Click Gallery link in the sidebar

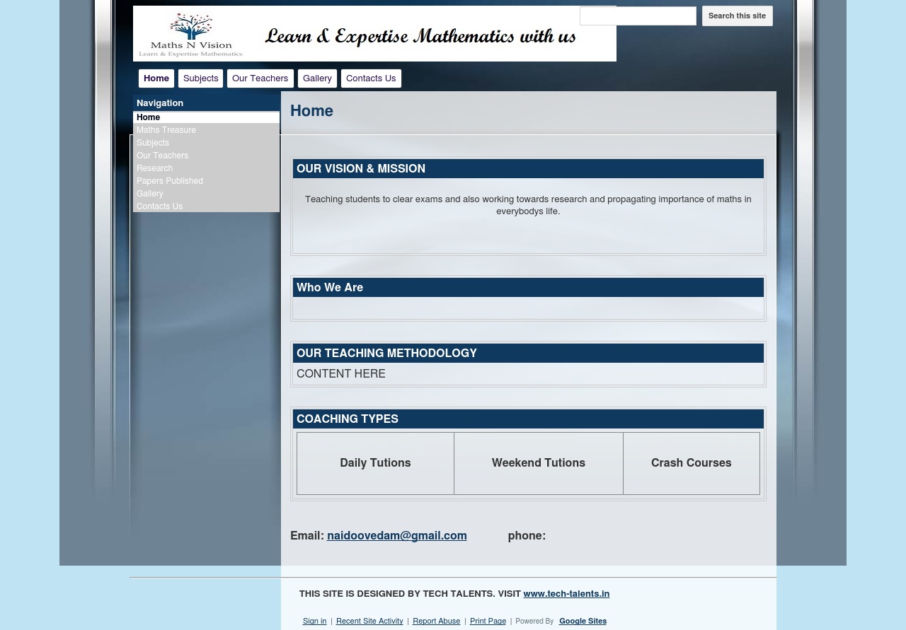149,194
